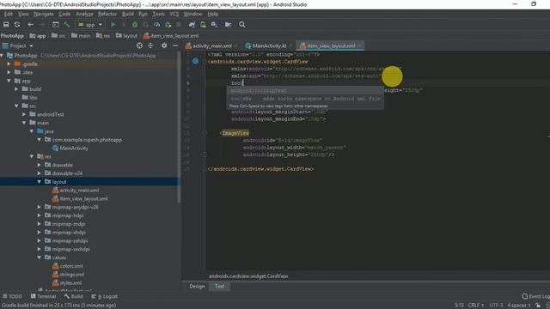
Task: Open the Logcat tool window
Action: point(105,296)
